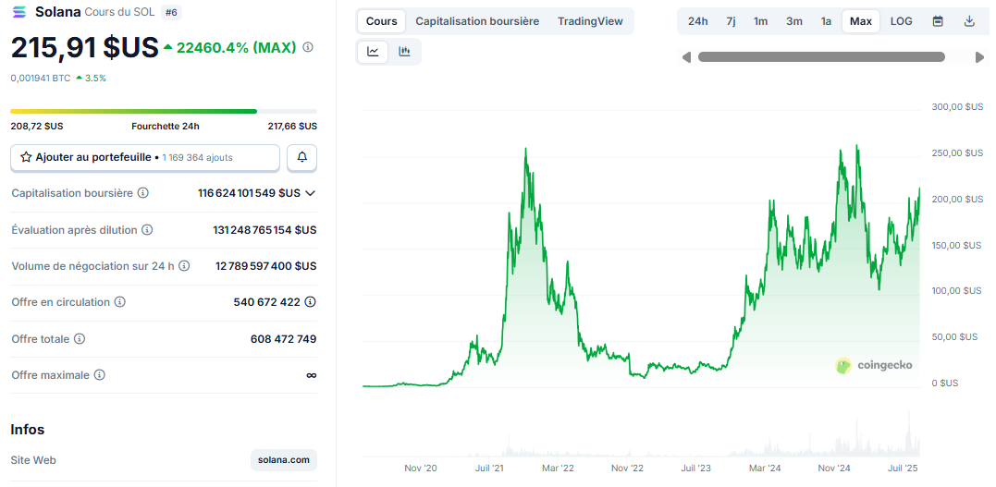Viewport: 996px width, 487px height.
Task: Click the Fourchette 24h label
Action: (x=166, y=126)
